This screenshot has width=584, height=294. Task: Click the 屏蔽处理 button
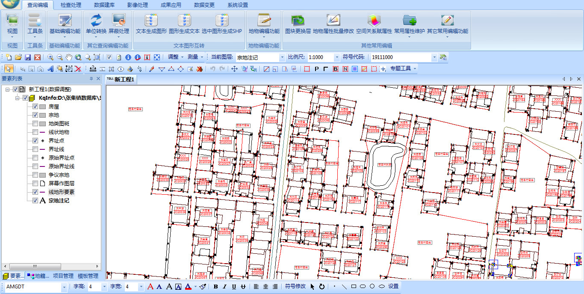click(118, 26)
